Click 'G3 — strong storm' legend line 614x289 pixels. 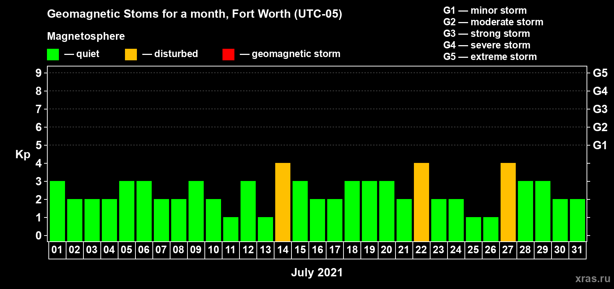coord(487,34)
